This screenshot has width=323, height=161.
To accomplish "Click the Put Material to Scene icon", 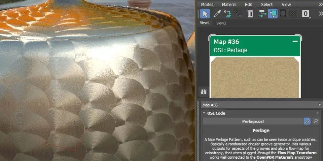I will click(x=228, y=14).
